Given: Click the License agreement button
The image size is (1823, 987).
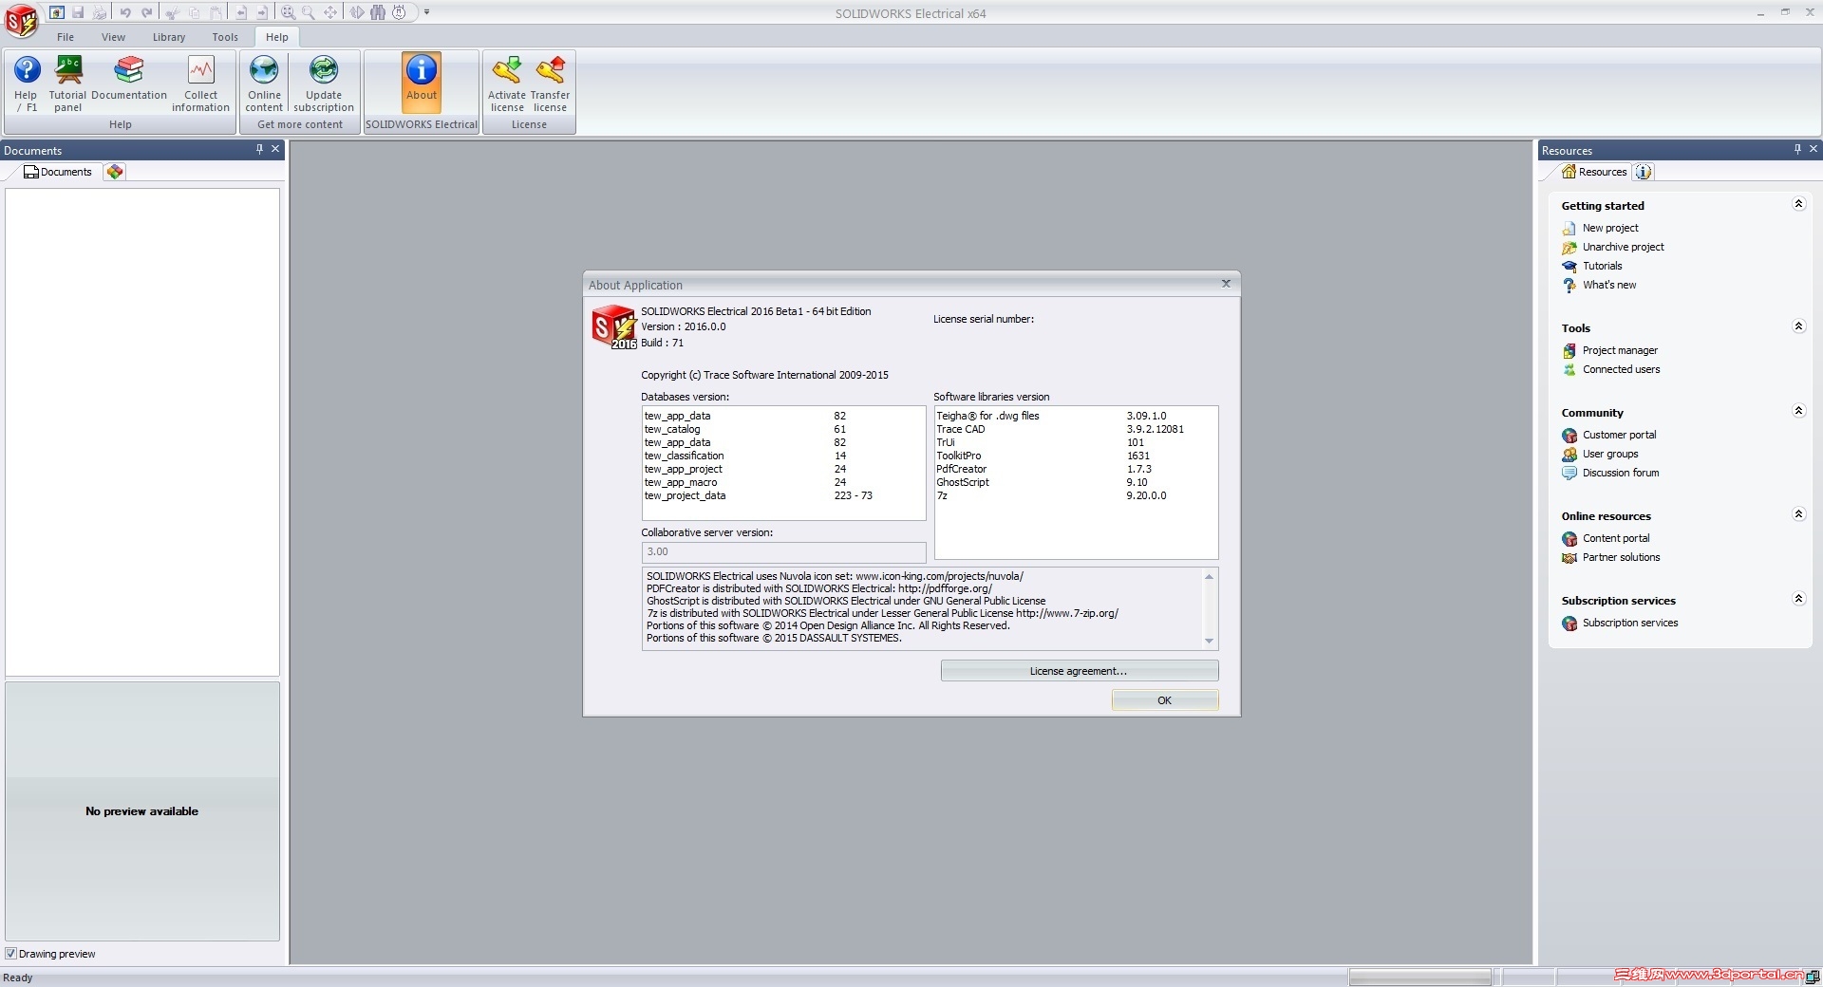Looking at the screenshot, I should 1080,671.
